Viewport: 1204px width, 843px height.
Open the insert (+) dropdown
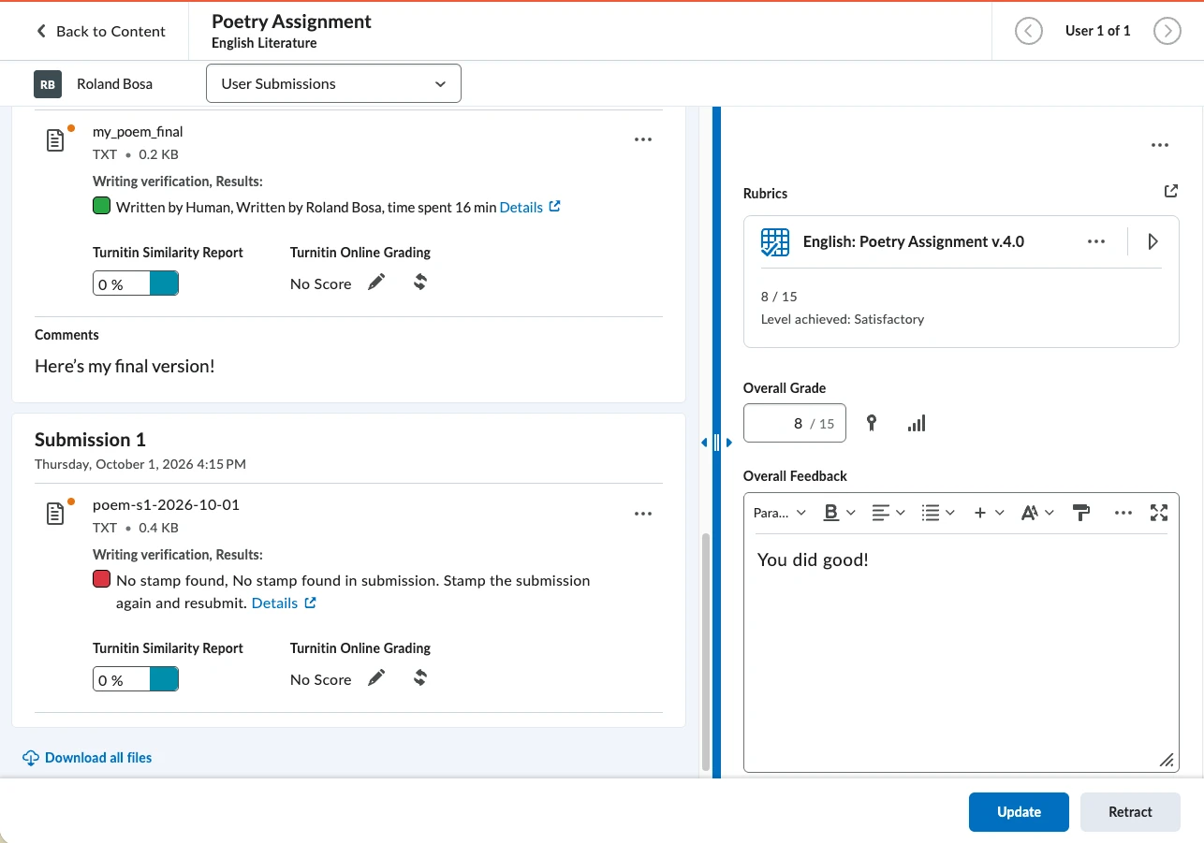(989, 513)
